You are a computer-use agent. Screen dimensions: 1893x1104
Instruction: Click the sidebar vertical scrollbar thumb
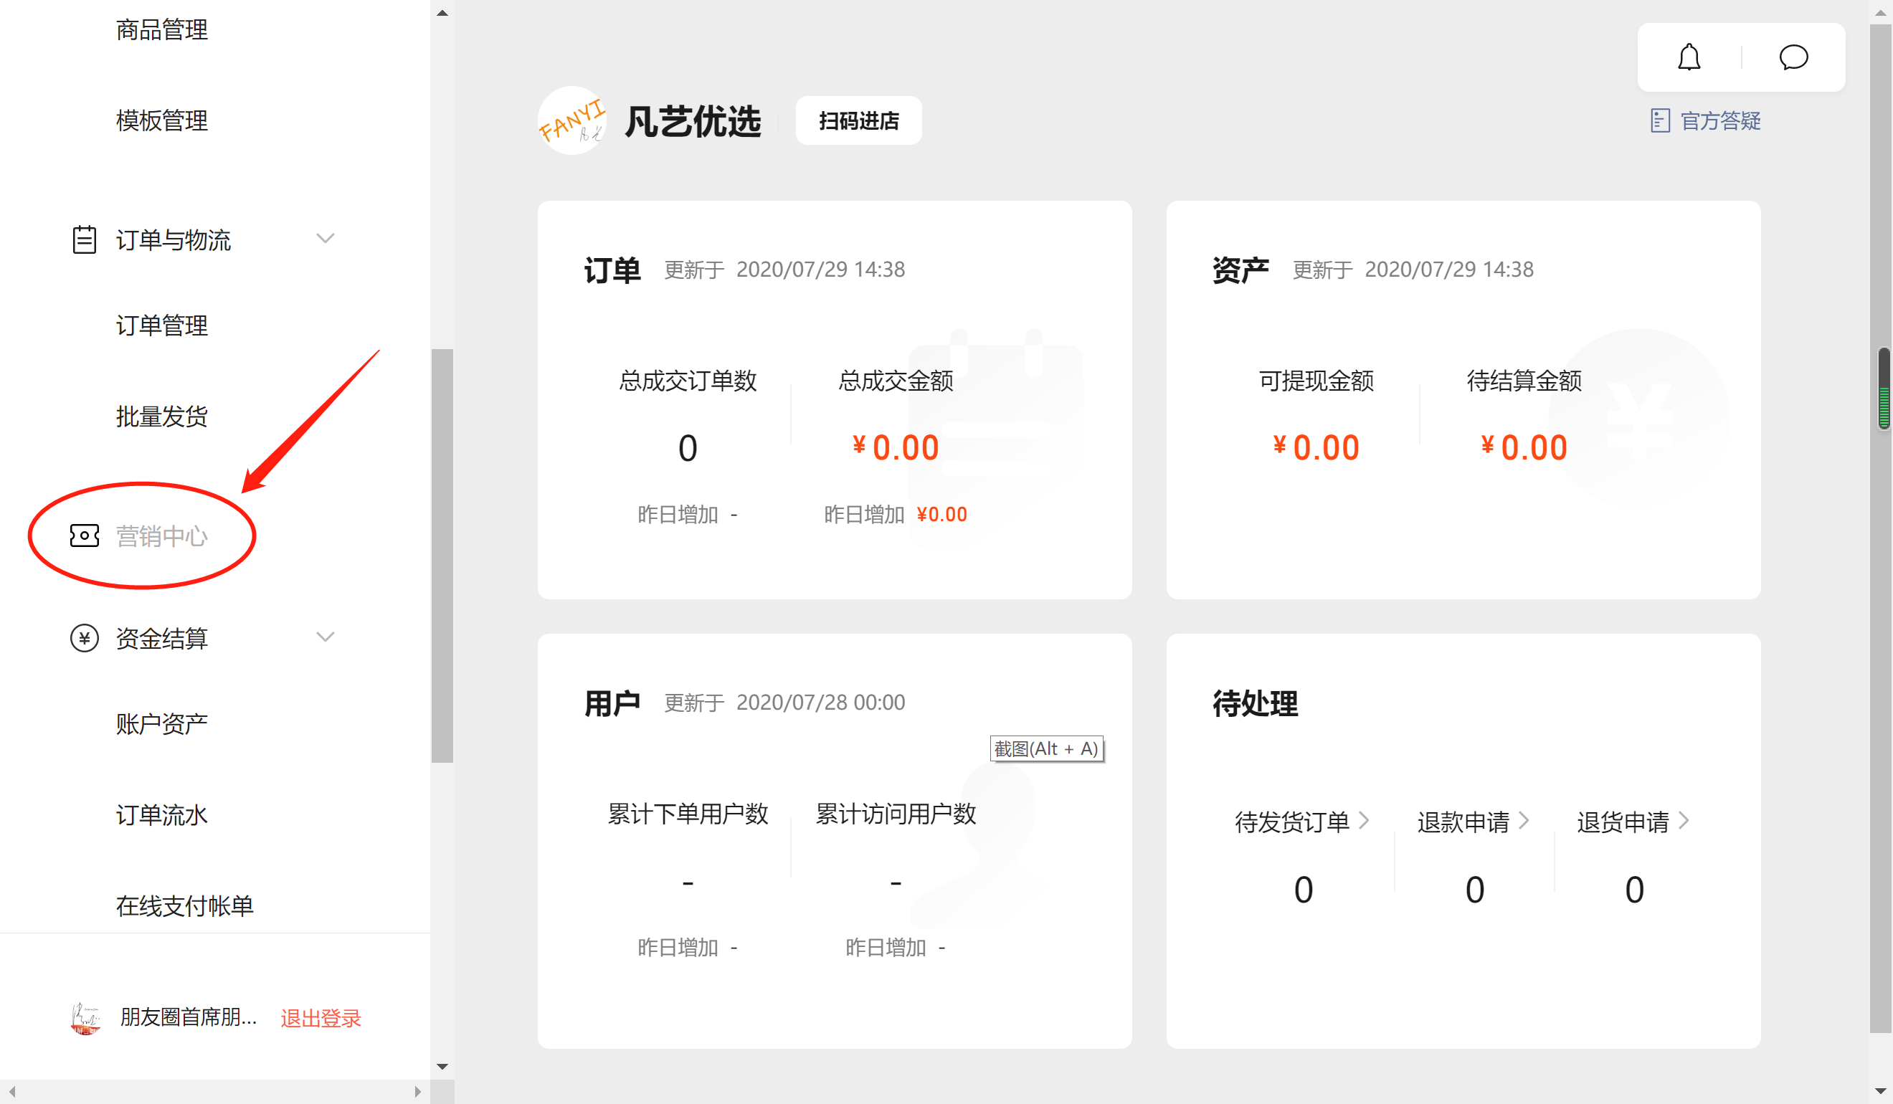442,556
